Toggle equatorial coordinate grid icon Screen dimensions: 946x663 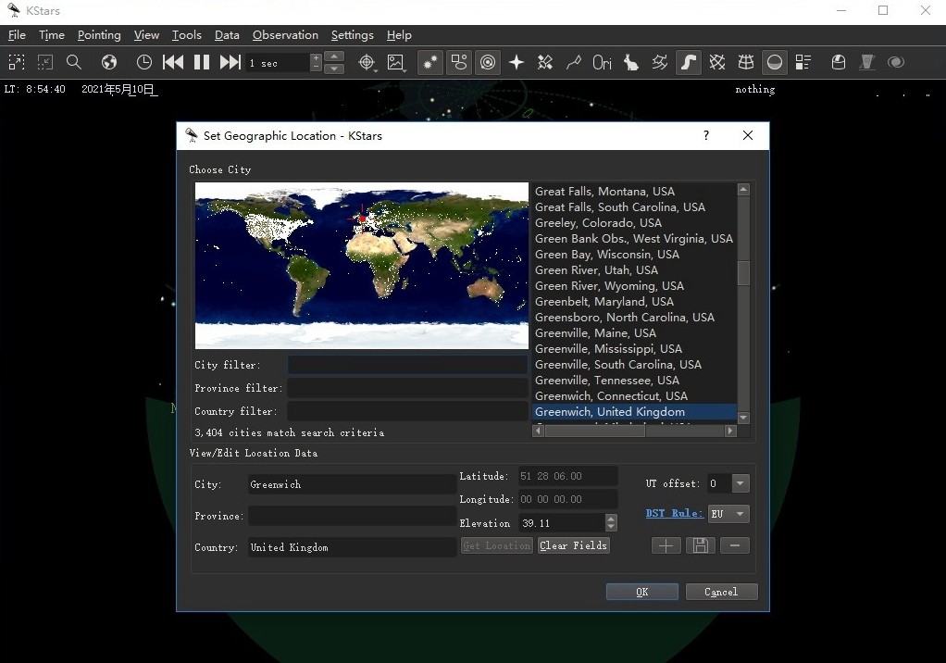[717, 62]
